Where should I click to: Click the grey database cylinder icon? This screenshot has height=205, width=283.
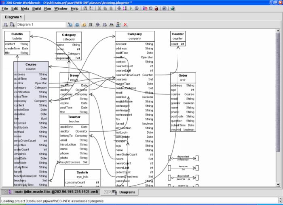(151, 9)
